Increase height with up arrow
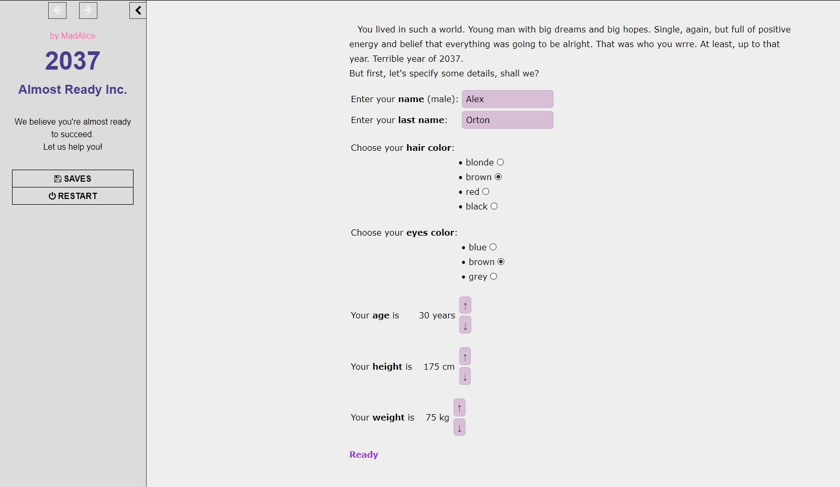This screenshot has height=487, width=840. point(465,357)
